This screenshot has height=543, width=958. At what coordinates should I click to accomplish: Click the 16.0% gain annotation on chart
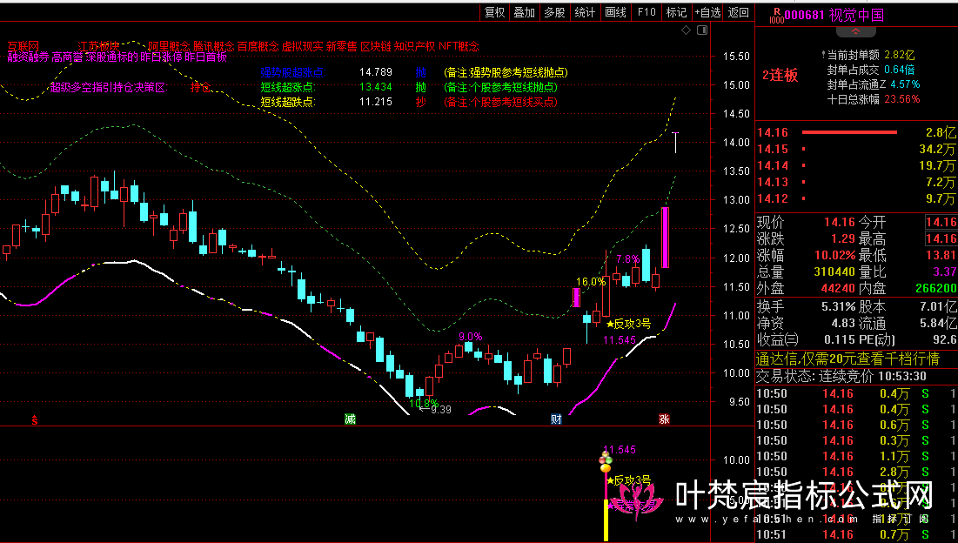click(x=590, y=282)
